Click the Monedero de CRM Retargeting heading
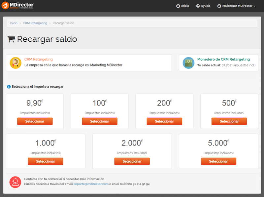264x197 pixels. (223, 59)
